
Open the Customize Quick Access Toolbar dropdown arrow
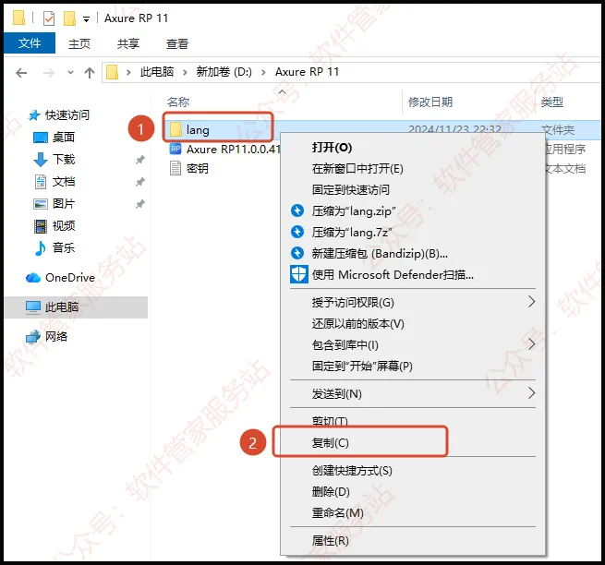pyautogui.click(x=86, y=19)
